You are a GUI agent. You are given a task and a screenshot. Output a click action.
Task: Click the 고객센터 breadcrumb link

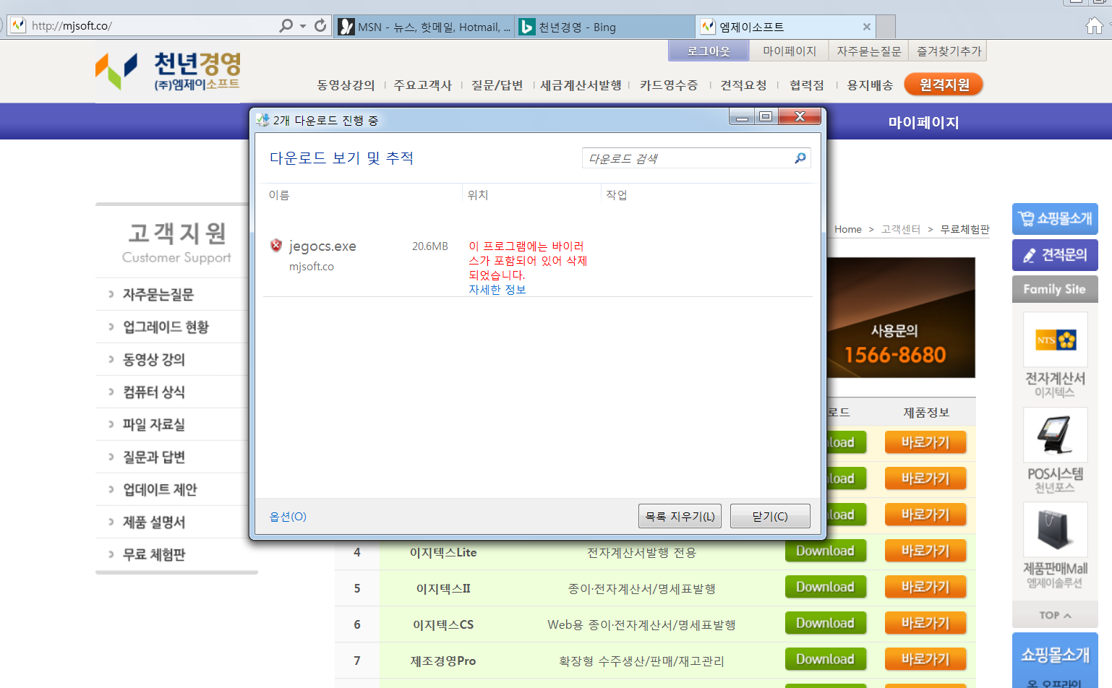tap(901, 229)
